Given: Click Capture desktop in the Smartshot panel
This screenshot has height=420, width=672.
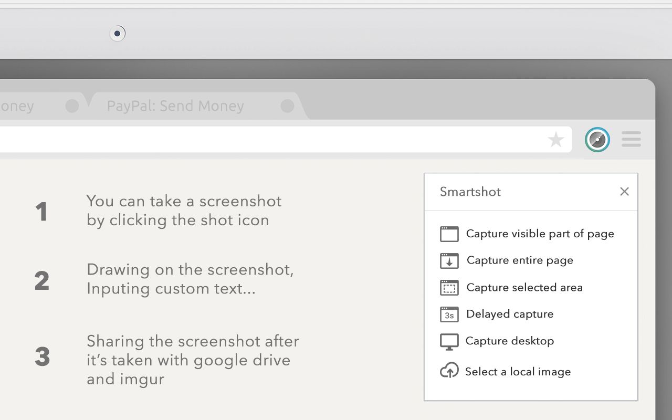Looking at the screenshot, I should [x=509, y=341].
